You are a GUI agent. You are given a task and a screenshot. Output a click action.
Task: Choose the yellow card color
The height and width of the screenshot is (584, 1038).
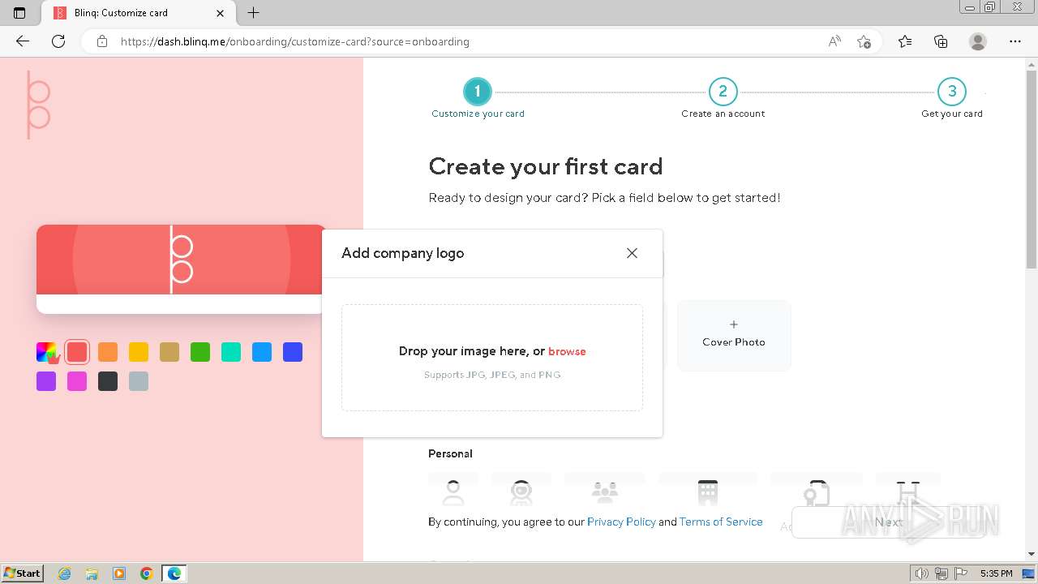pyautogui.click(x=139, y=352)
